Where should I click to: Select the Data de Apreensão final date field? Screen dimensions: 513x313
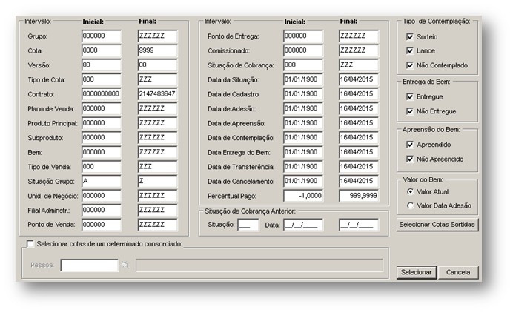coord(359,123)
